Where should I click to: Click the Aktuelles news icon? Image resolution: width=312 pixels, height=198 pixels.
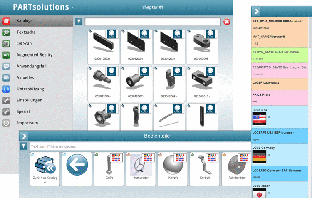point(6,78)
